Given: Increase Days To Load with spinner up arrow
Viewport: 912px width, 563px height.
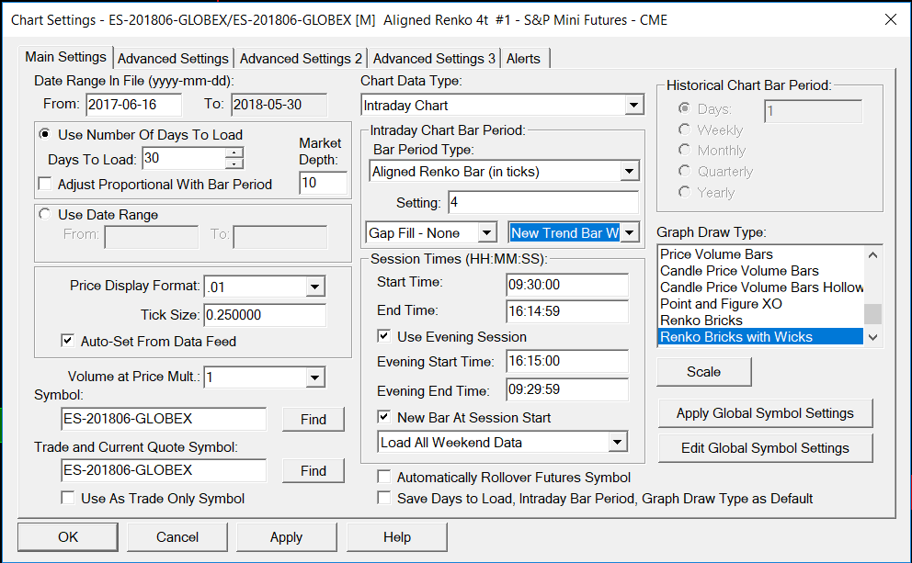Looking at the screenshot, I should [x=234, y=152].
